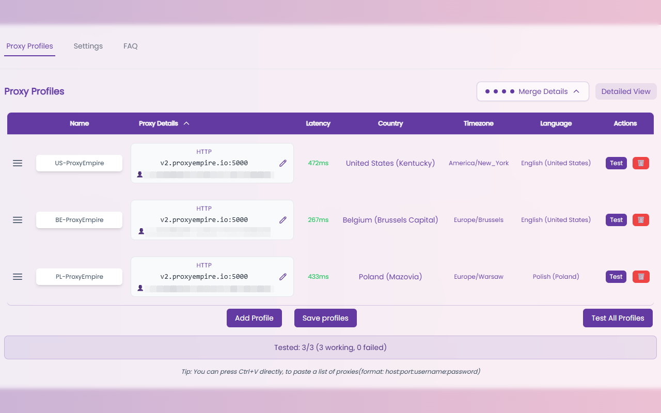Collapse the Proxy Details column header chevron
This screenshot has height=413, width=661.
coord(186,123)
